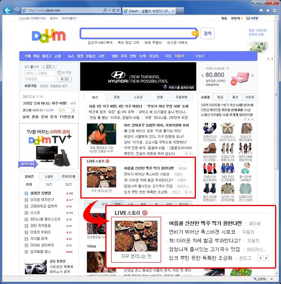
Task: Open 카페 in the blue navigation bar
Action: coord(28,56)
